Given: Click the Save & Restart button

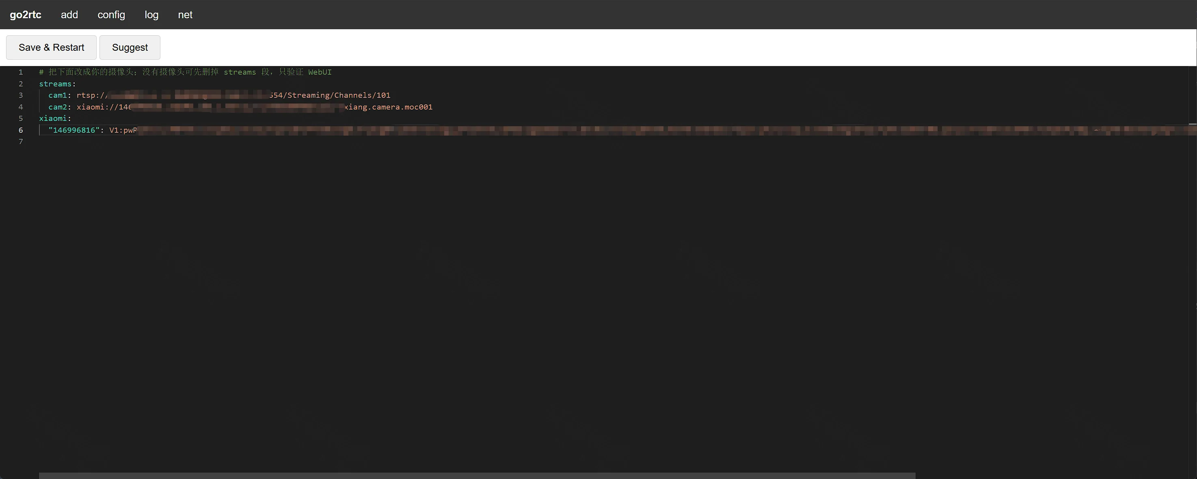Looking at the screenshot, I should (51, 47).
